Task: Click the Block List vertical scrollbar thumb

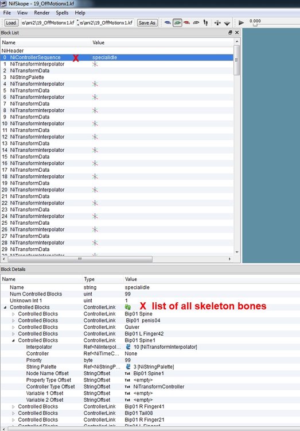Action: (x=236, y=60)
